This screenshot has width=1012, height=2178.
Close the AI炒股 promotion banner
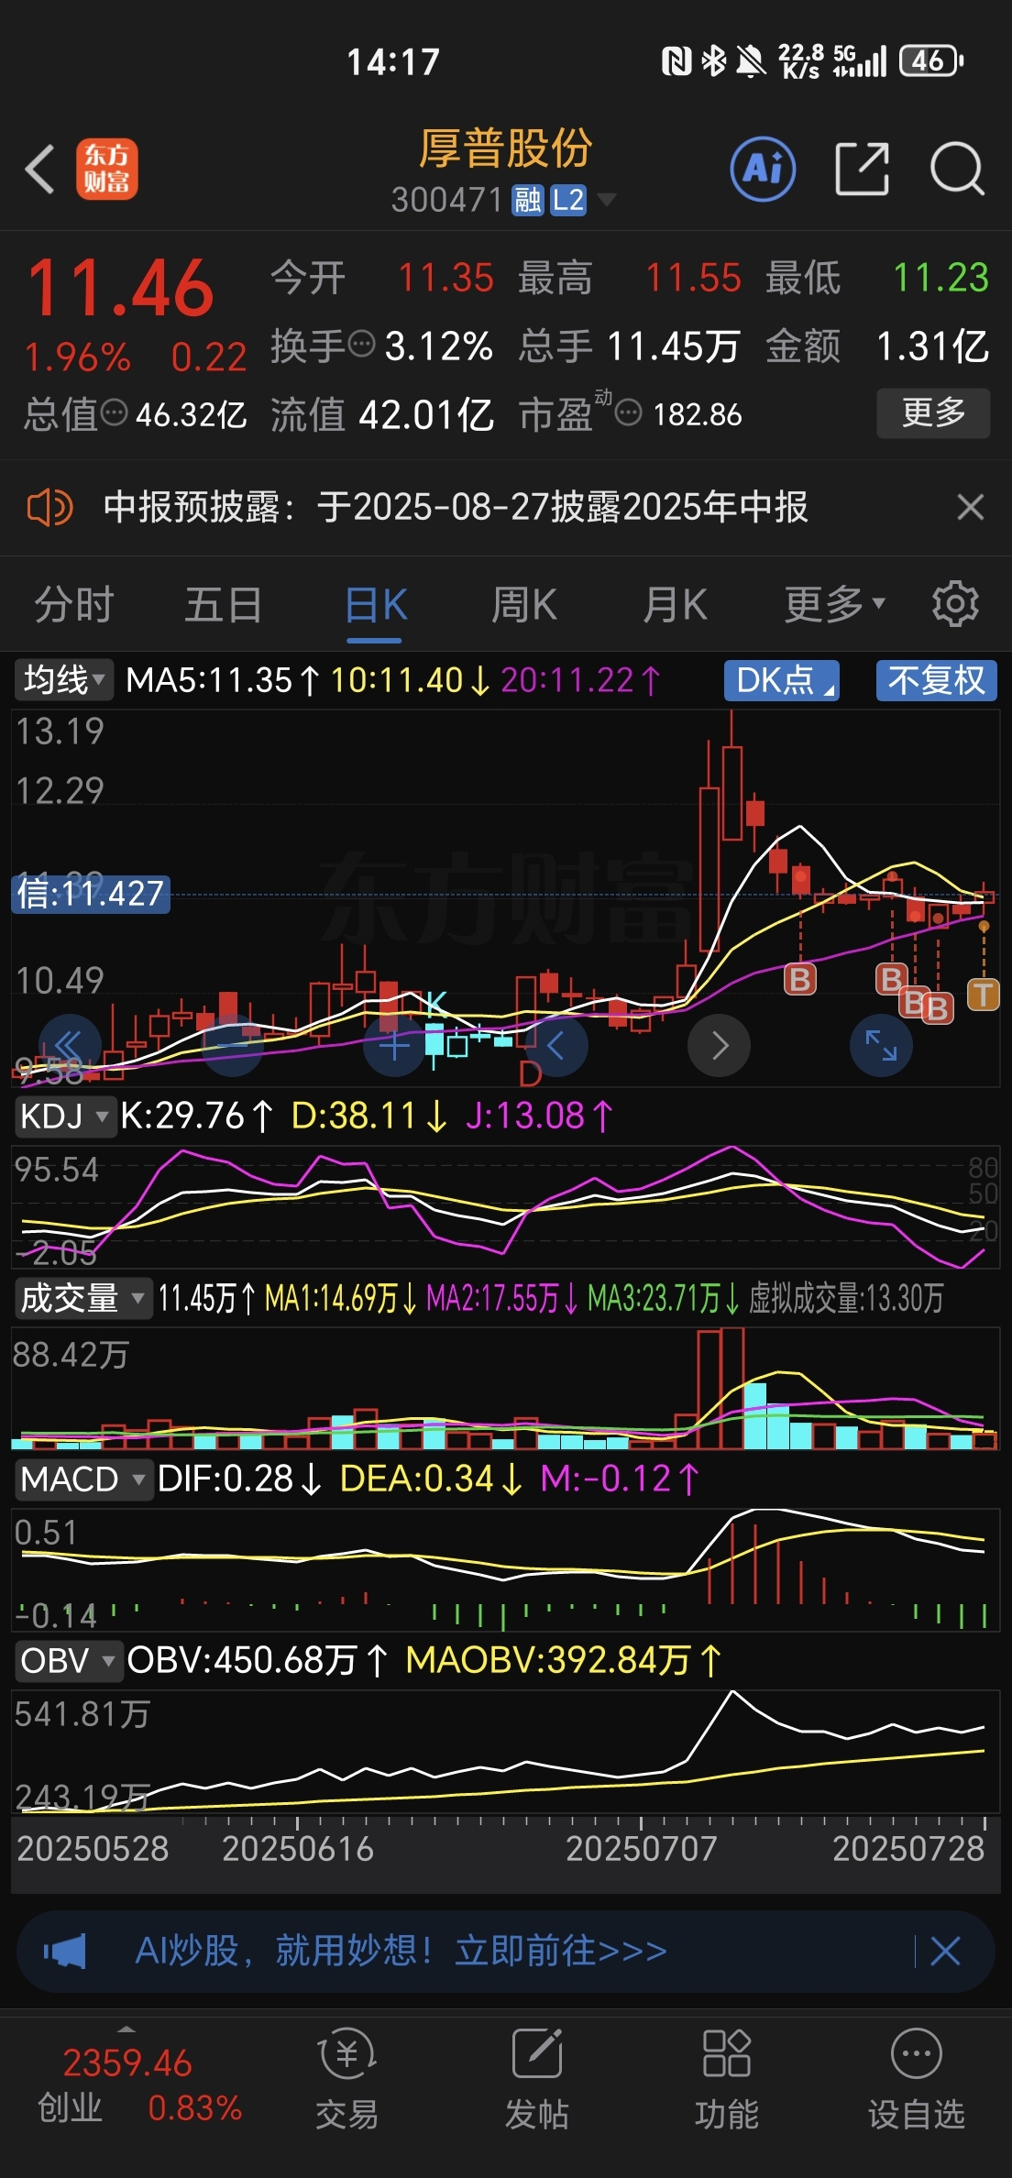coord(945,1952)
